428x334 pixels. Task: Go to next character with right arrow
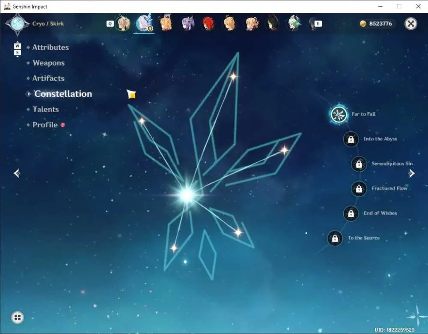411,173
